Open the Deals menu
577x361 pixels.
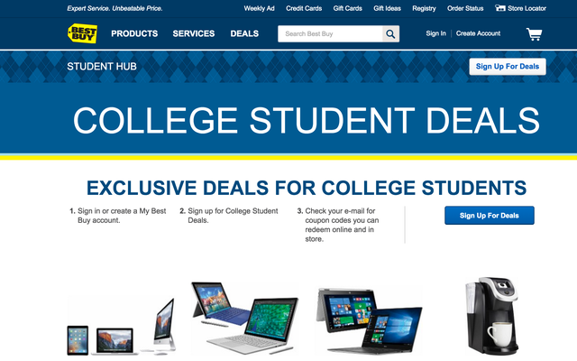tap(244, 34)
